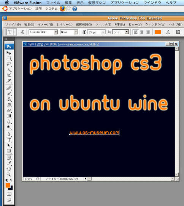
Task: Open the dark background color picker
Action: [11, 188]
